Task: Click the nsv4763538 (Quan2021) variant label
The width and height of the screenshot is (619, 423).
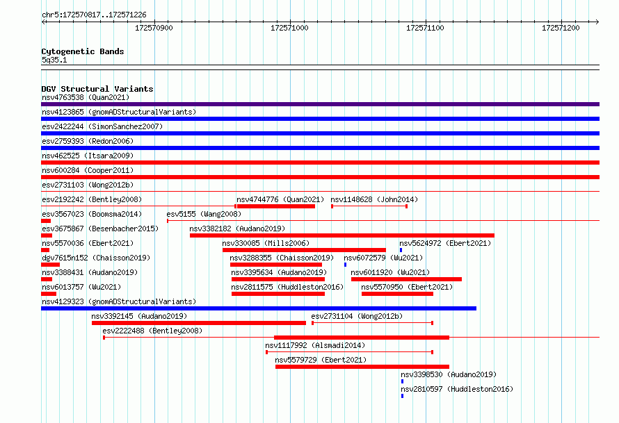Action: (x=86, y=97)
